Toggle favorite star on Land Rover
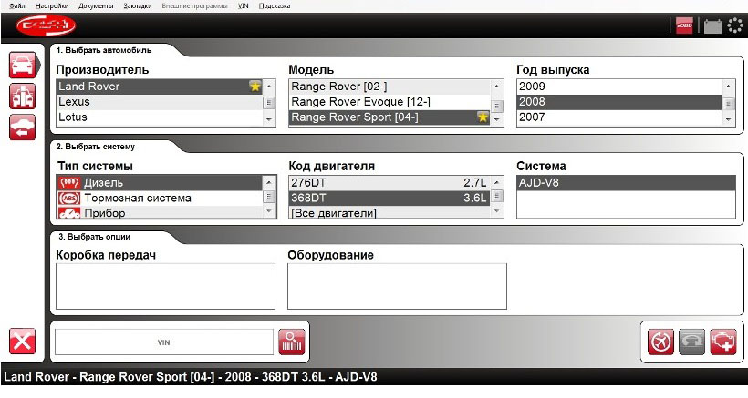 point(255,87)
